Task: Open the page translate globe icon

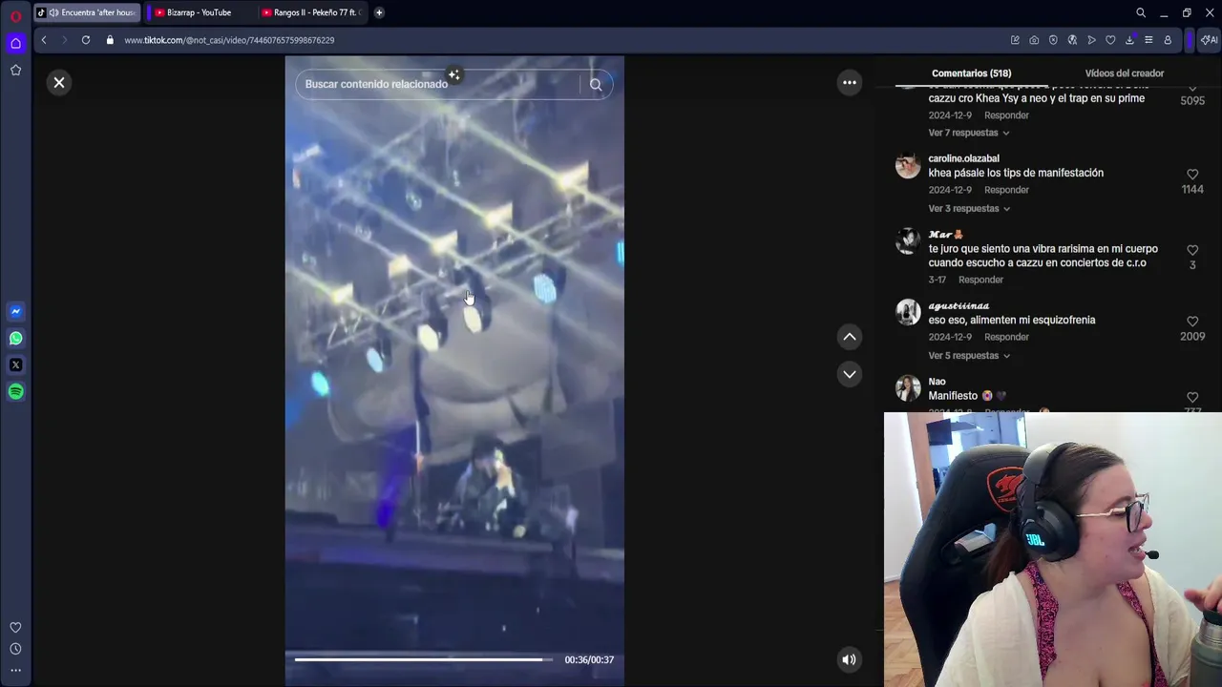Action: point(1072,40)
